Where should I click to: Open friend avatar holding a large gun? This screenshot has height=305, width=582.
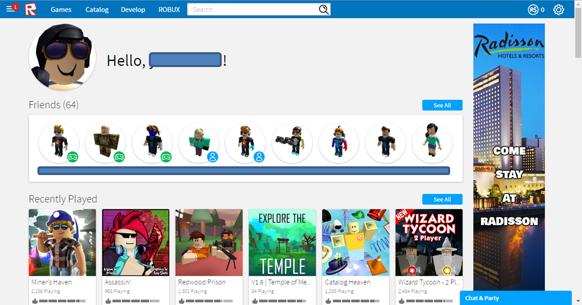coord(292,143)
